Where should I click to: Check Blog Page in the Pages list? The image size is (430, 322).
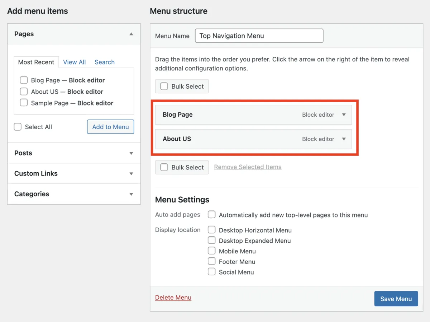[x=24, y=80]
